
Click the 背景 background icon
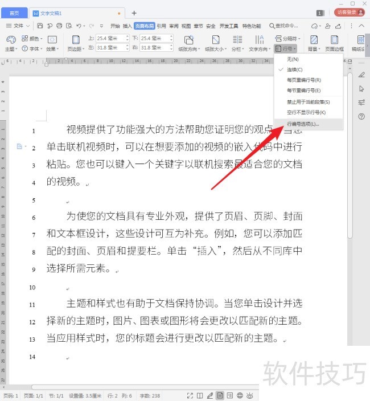[x=314, y=40]
